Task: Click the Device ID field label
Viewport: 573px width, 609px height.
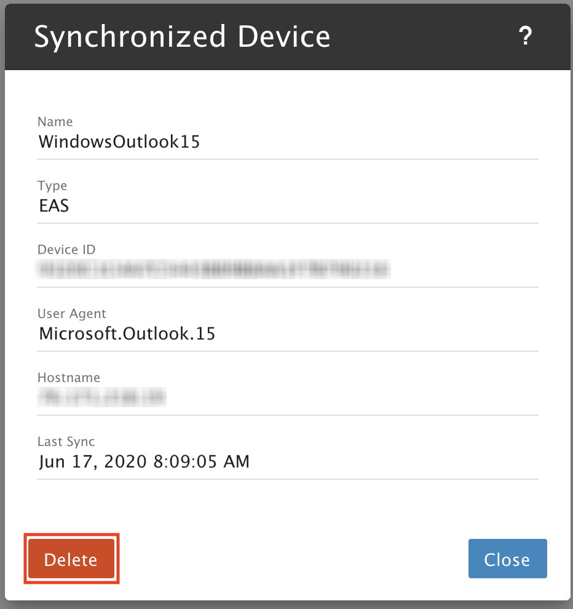Action: point(66,250)
